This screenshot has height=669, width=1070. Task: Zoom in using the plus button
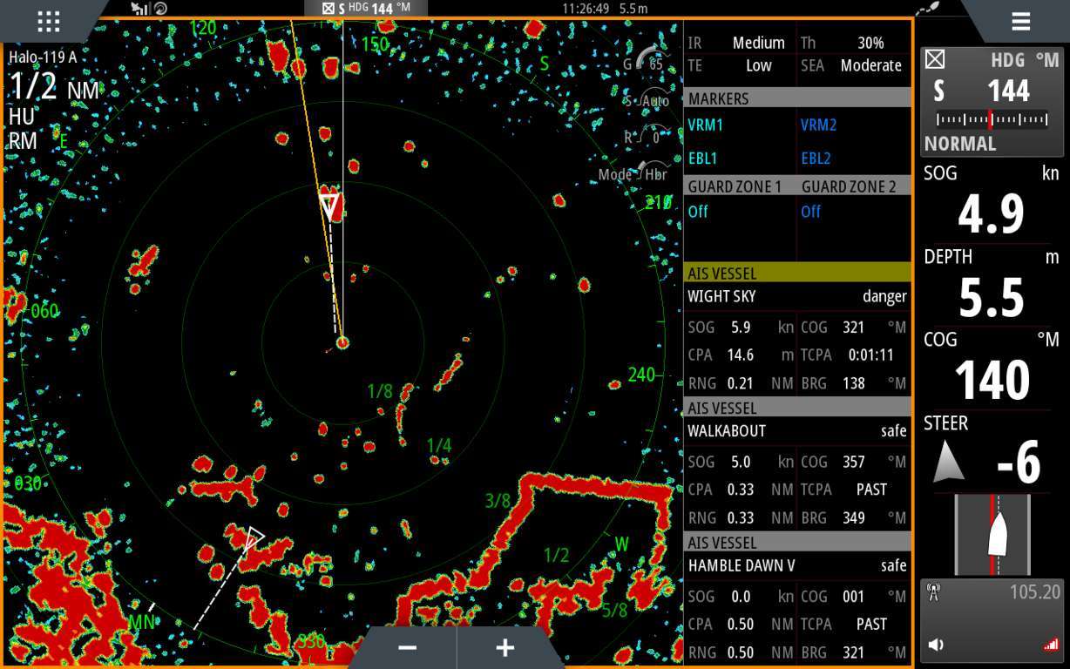coord(505,646)
